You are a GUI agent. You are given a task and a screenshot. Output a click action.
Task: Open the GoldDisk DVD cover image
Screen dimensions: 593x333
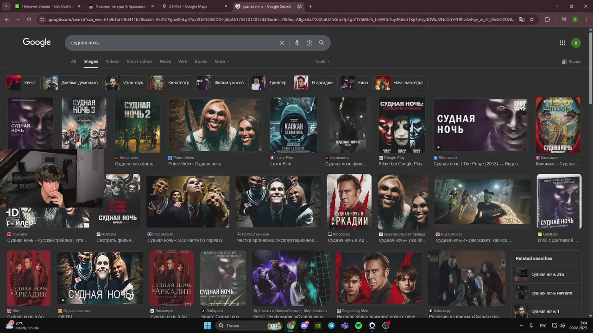tap(559, 202)
